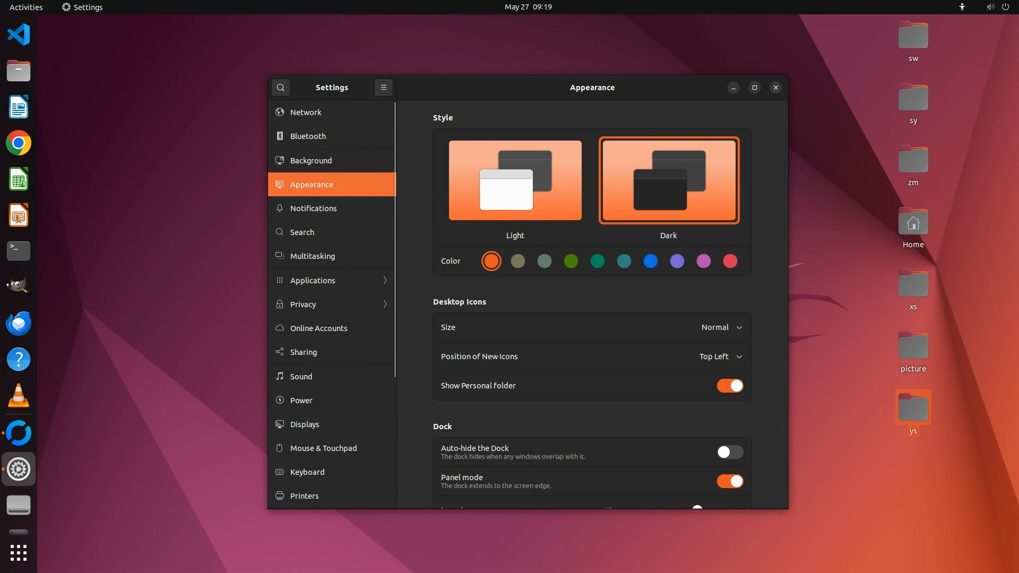Open Position of New Icons dropdown

(720, 357)
